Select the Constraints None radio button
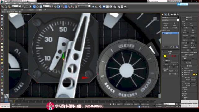 (183, 24)
